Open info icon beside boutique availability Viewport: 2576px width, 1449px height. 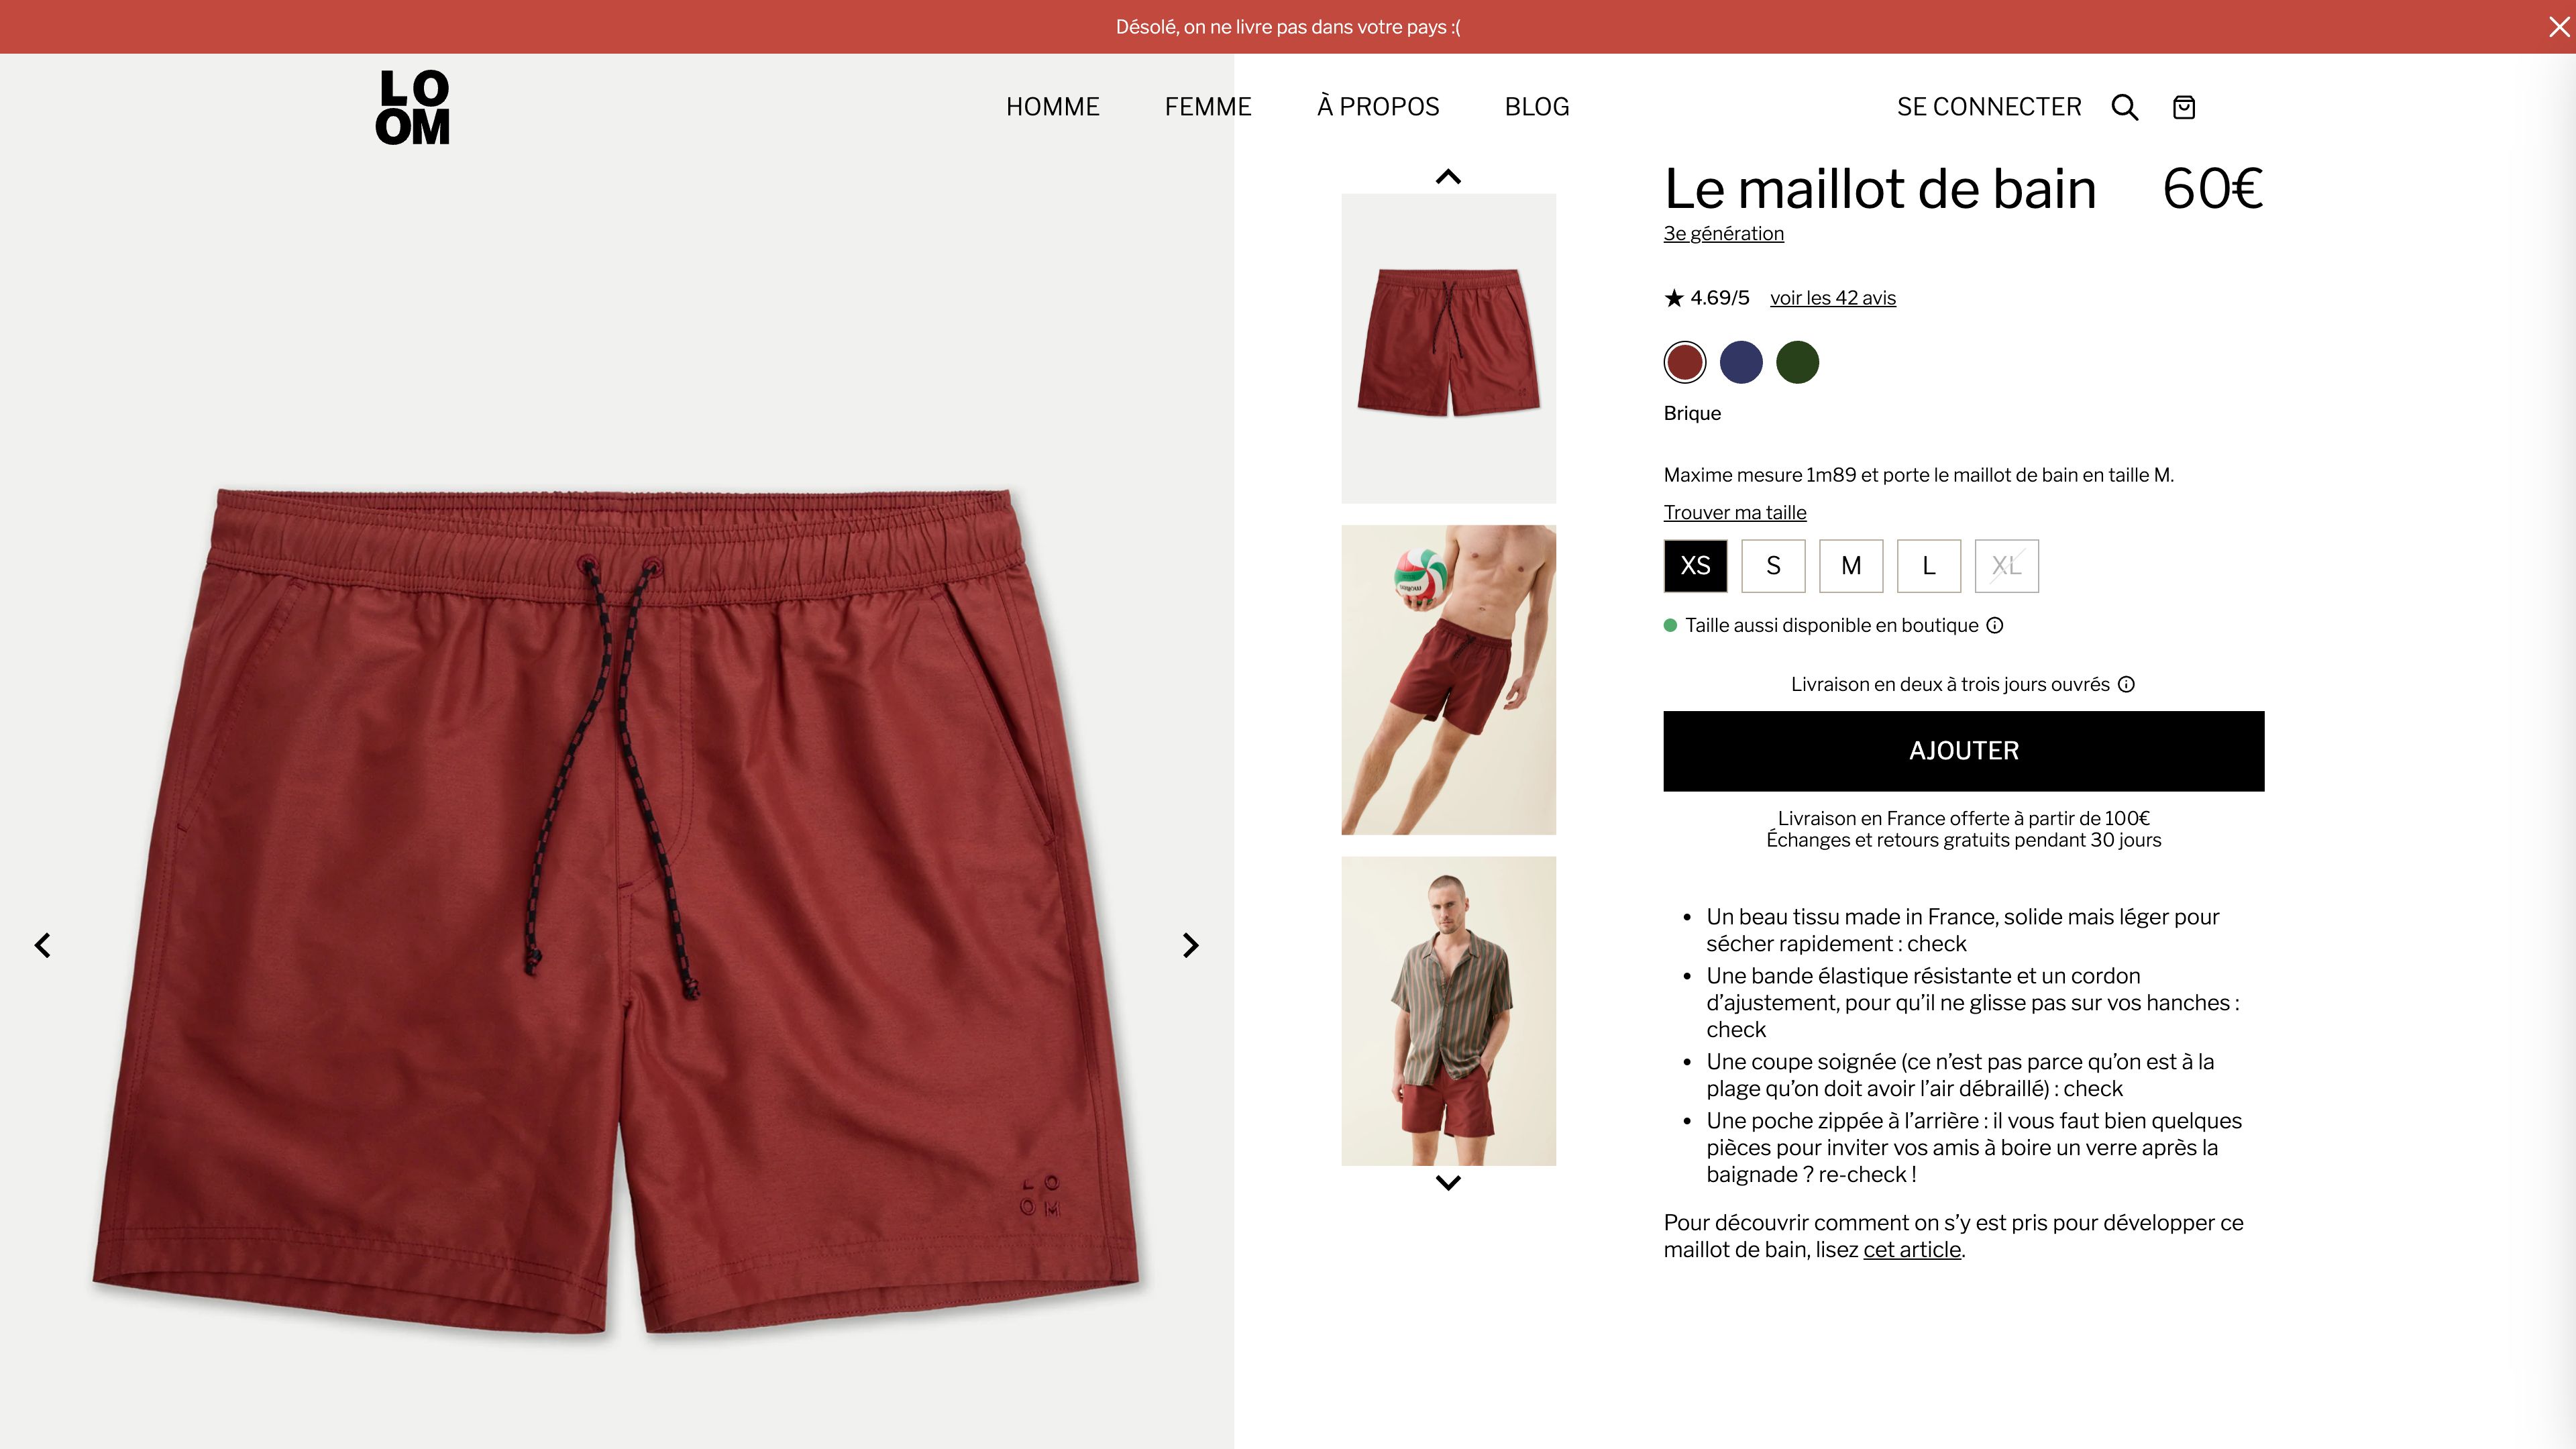1995,625
